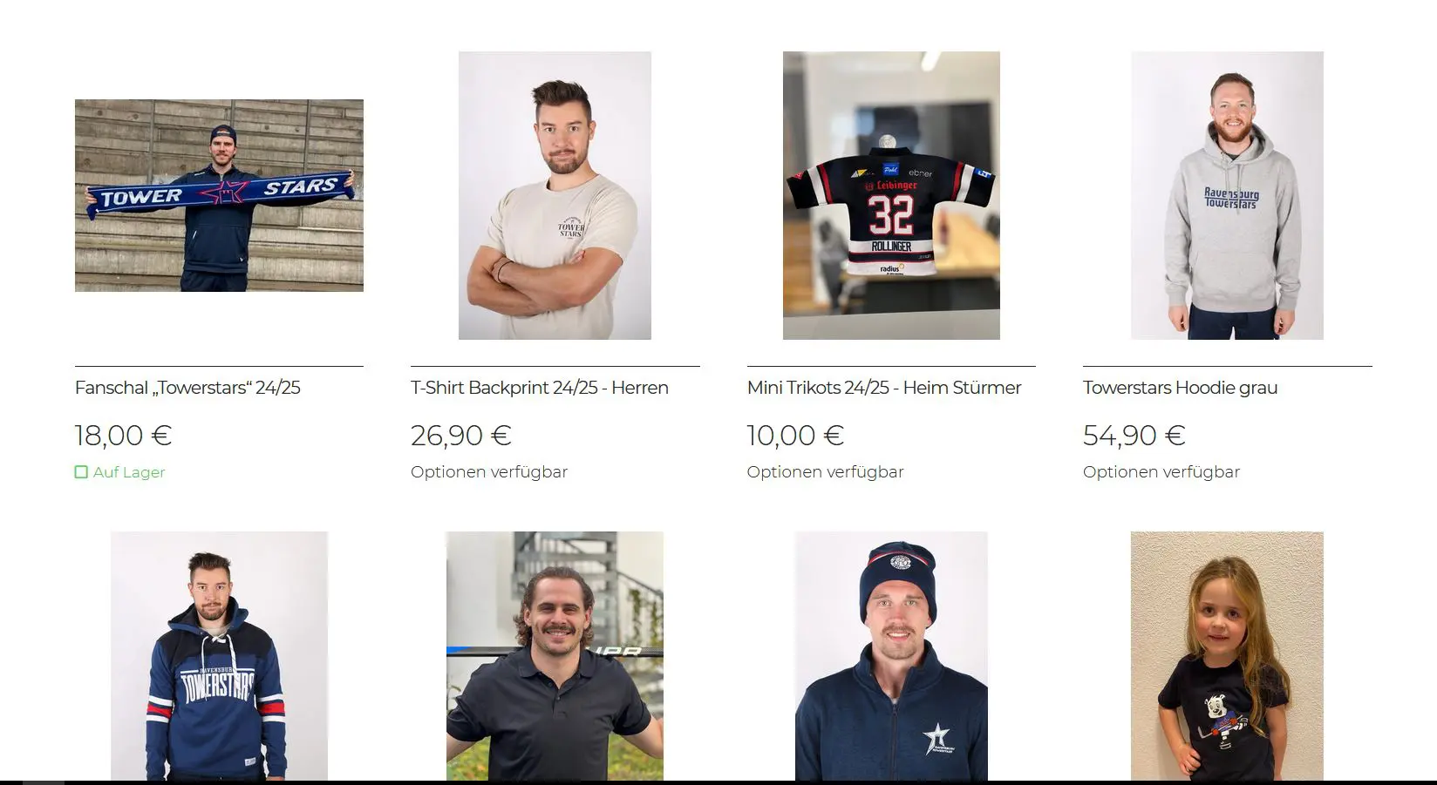Click the 26,90 € T-shirt price

tap(460, 435)
